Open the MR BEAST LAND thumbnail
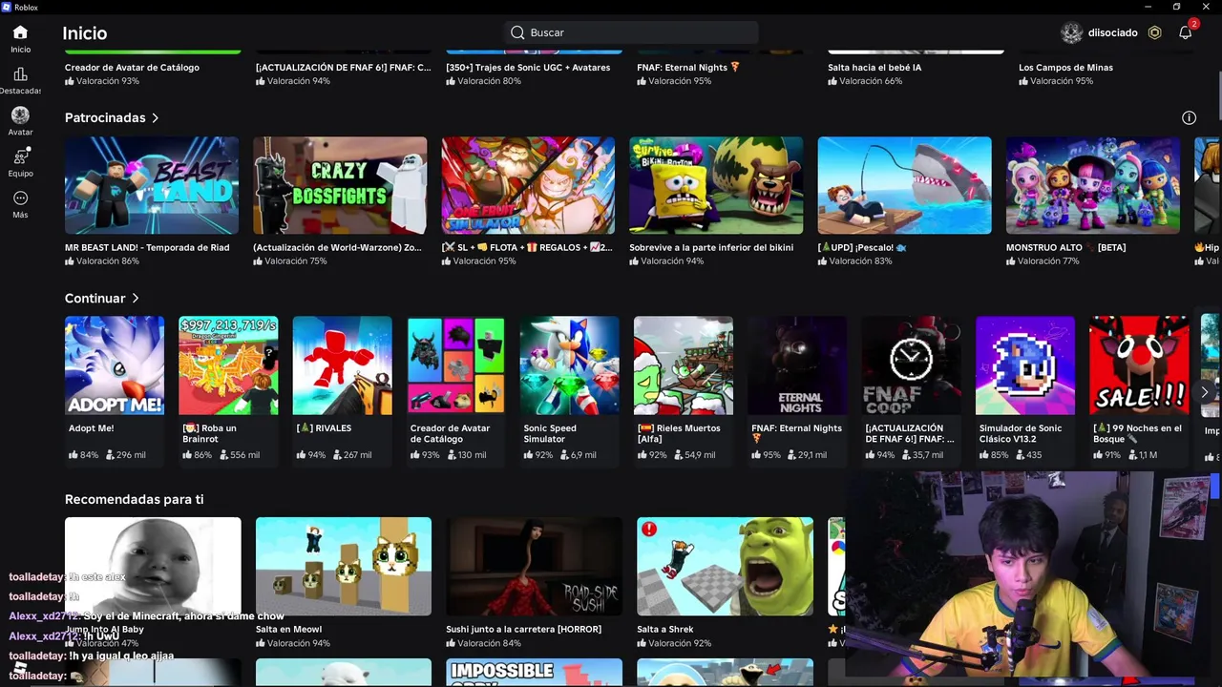 152,185
